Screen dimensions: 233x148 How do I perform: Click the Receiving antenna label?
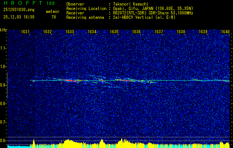click(85, 17)
